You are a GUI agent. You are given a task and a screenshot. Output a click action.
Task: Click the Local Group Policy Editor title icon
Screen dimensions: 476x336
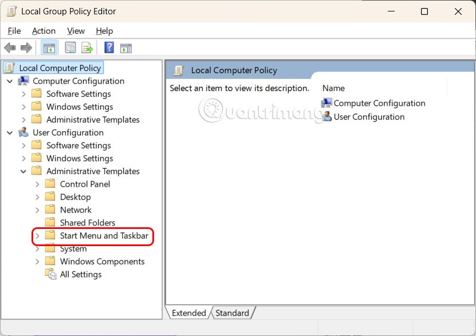[11, 11]
